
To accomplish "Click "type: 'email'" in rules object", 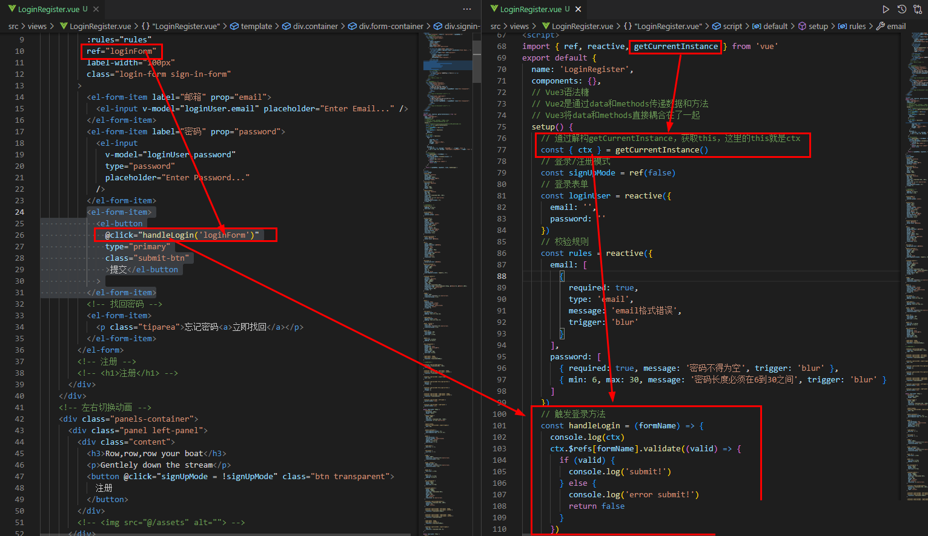I will pyautogui.click(x=601, y=299).
